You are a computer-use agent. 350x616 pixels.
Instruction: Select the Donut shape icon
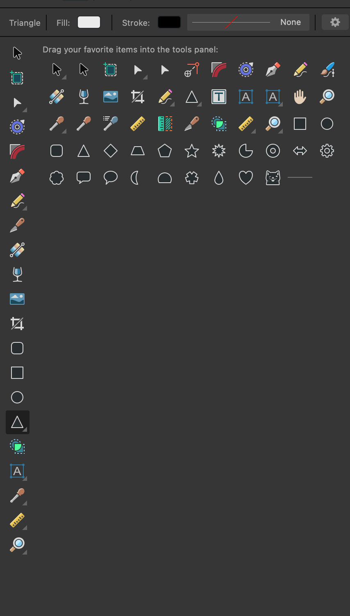[x=273, y=151]
